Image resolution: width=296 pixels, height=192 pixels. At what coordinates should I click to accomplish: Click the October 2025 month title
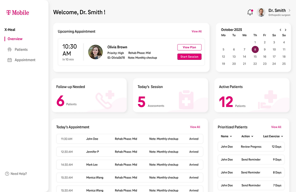point(231,30)
